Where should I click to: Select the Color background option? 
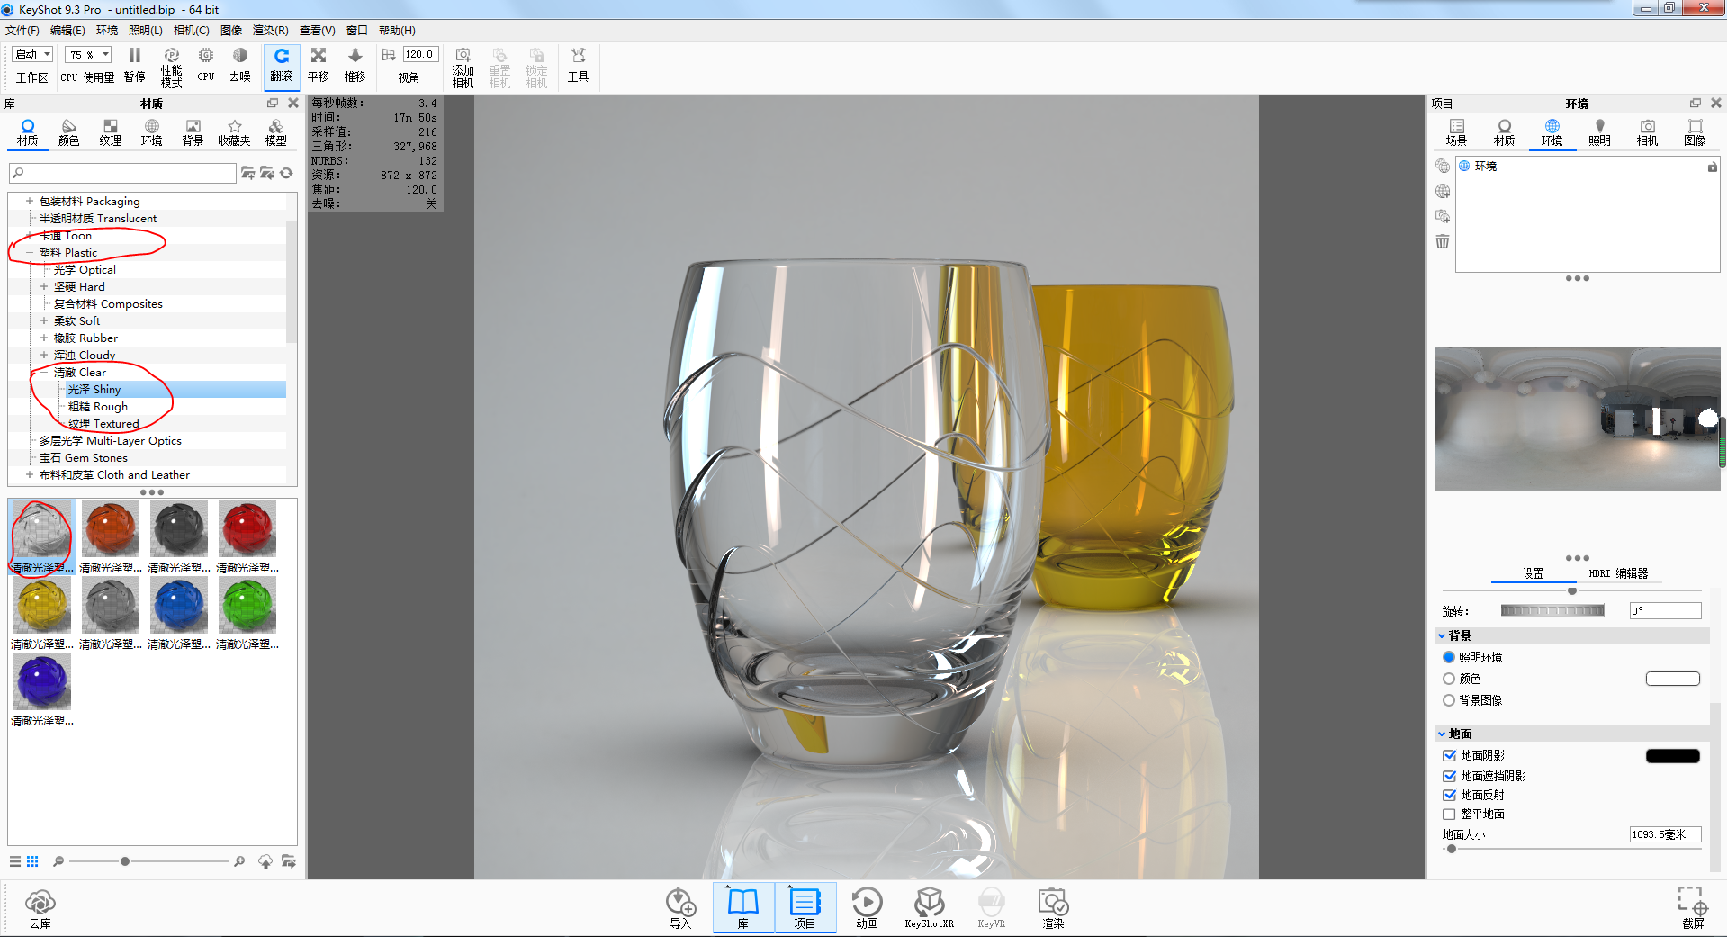[x=1449, y=679]
